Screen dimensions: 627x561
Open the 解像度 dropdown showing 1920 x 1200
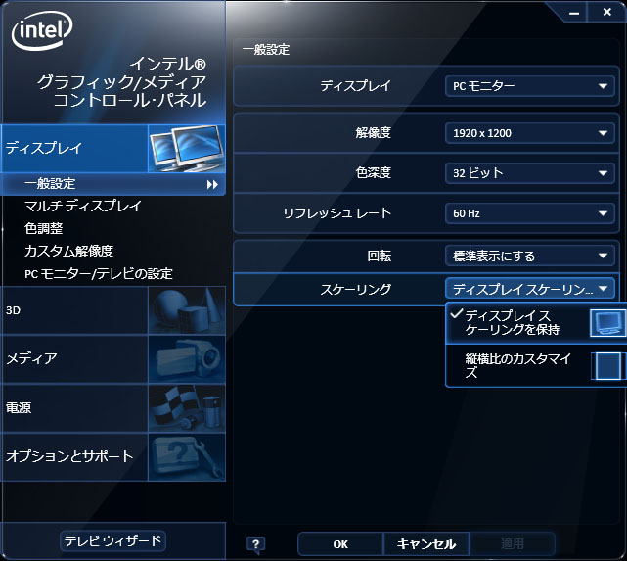click(x=530, y=133)
